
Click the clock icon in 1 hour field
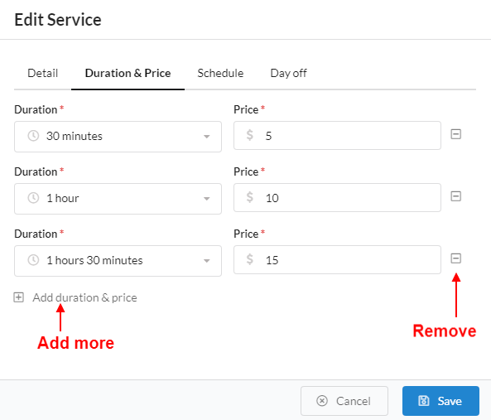click(x=33, y=198)
